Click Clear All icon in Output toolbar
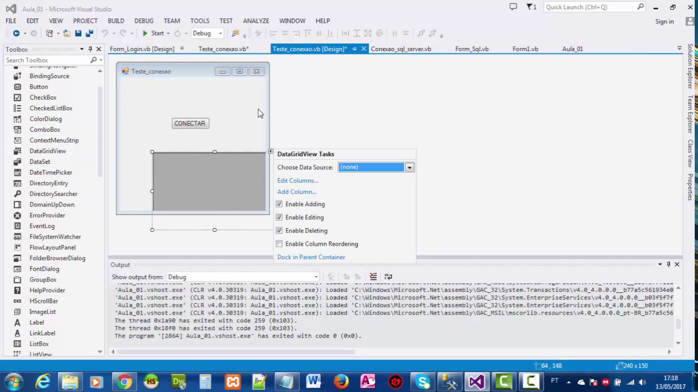The height and width of the screenshot is (392, 698). click(373, 277)
